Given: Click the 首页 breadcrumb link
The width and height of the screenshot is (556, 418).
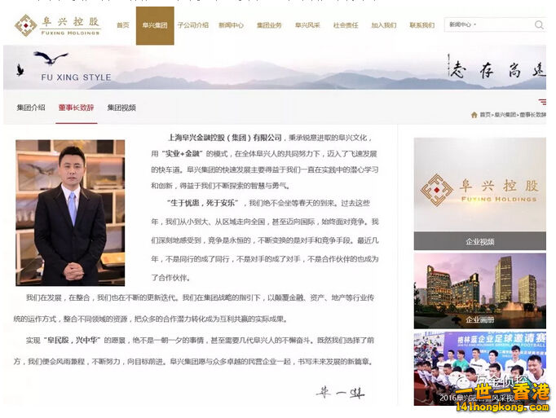Looking at the screenshot, I should 485,115.
